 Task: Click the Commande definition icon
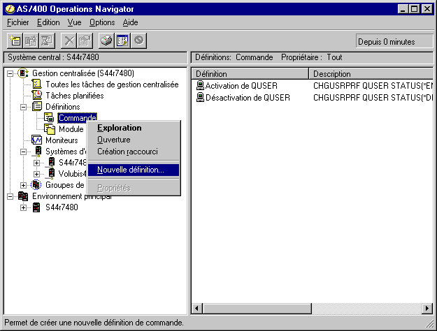click(x=50, y=118)
